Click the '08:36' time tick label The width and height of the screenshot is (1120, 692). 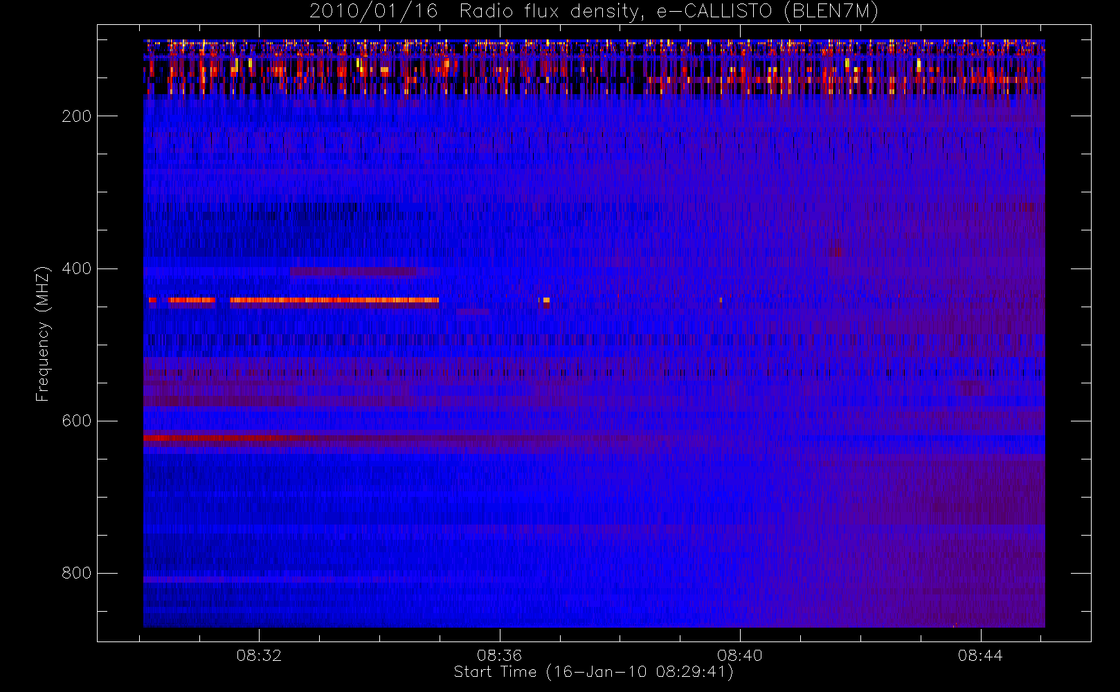(x=499, y=655)
